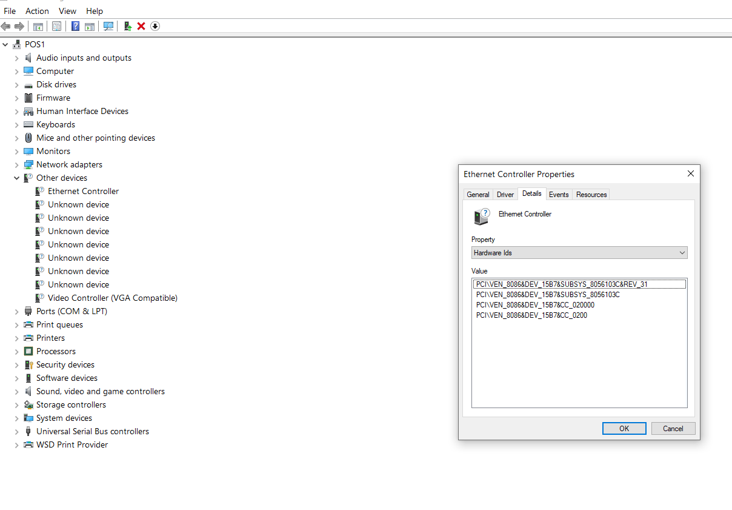Switch to the Driver tab
Image resolution: width=732 pixels, height=510 pixels.
click(505, 195)
